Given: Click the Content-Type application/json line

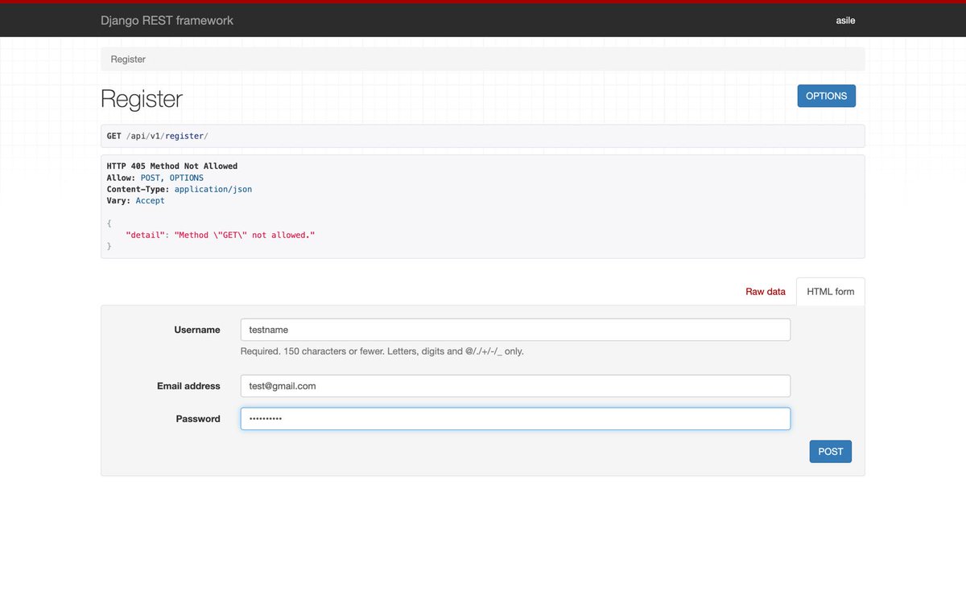Looking at the screenshot, I should click(x=180, y=189).
